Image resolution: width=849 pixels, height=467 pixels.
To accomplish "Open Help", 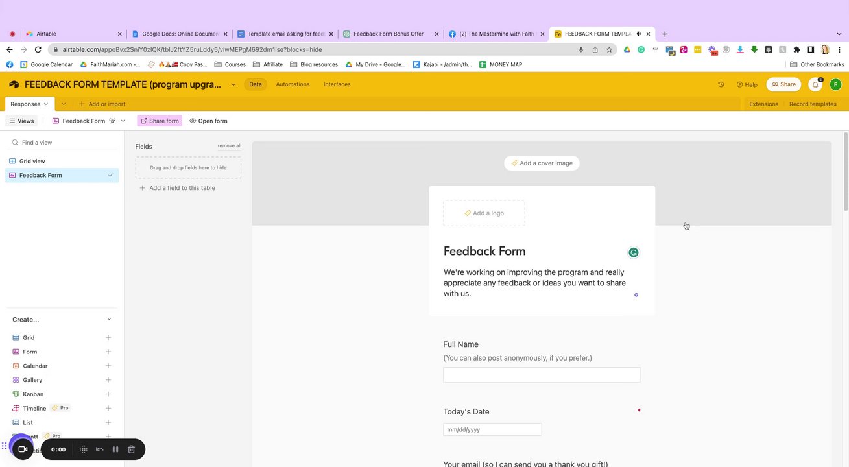I will (x=747, y=84).
